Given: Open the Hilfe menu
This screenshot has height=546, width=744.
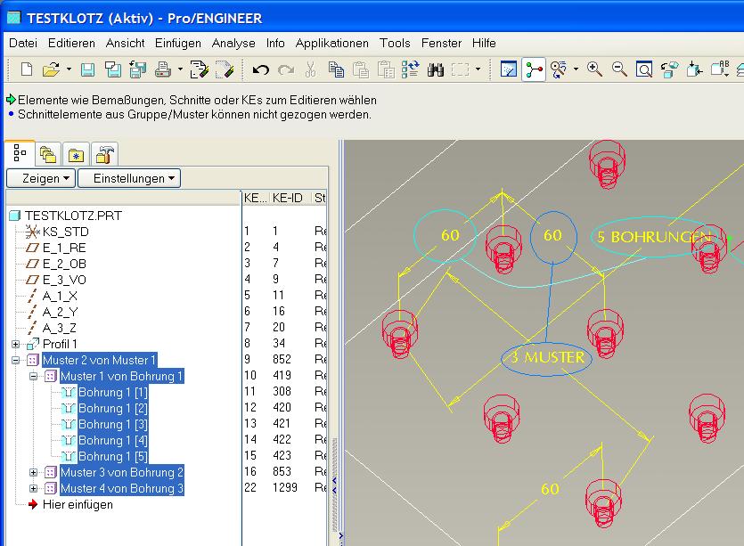Looking at the screenshot, I should [x=484, y=43].
